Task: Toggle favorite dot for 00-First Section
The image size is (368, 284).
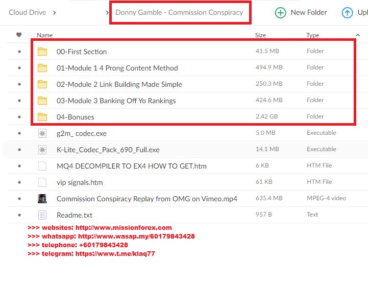Action: point(19,52)
